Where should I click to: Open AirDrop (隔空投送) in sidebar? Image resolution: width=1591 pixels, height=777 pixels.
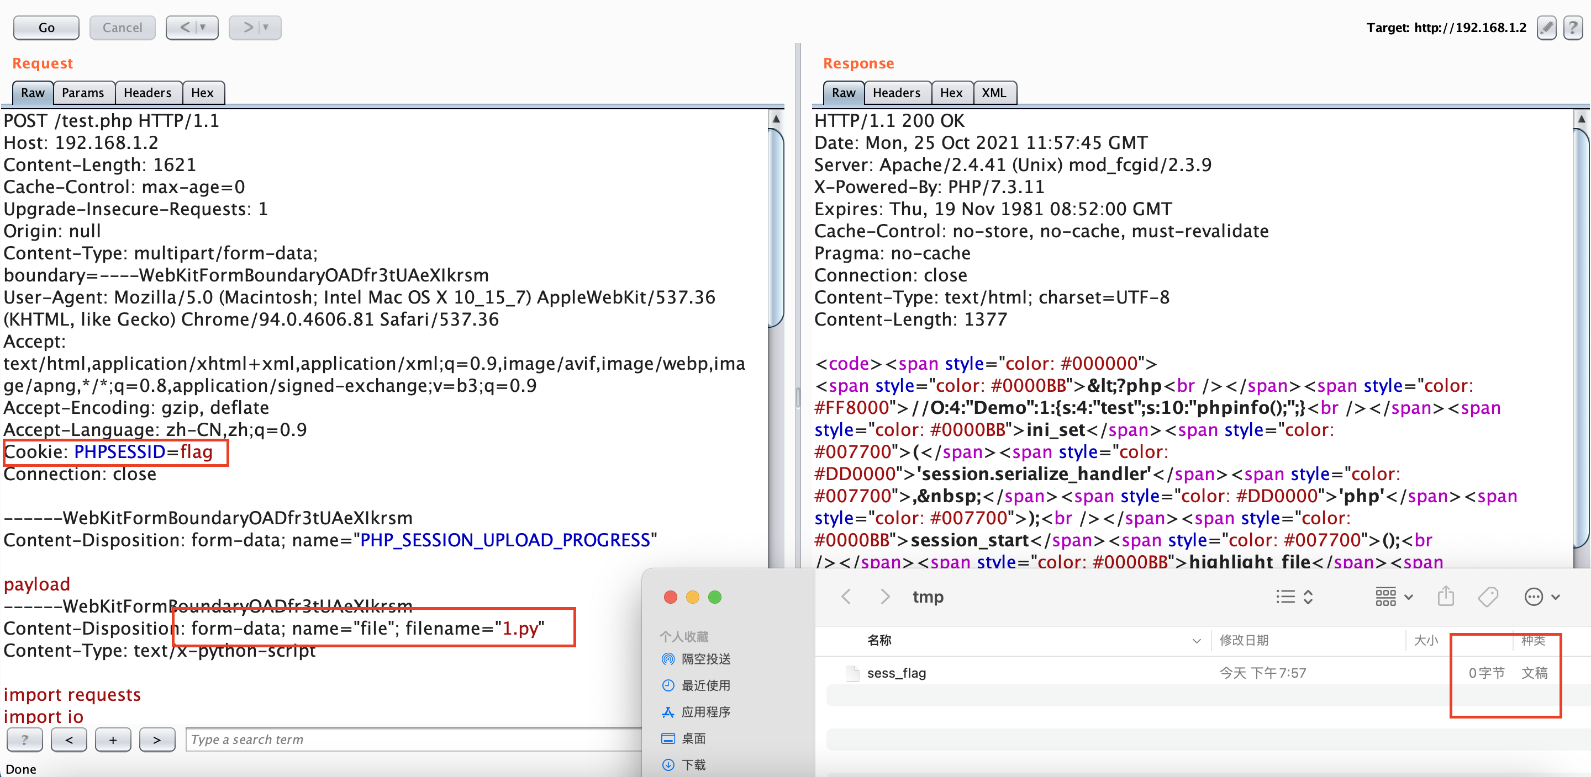(705, 659)
